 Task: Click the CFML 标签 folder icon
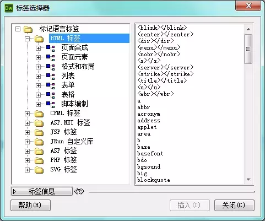coord(39,114)
